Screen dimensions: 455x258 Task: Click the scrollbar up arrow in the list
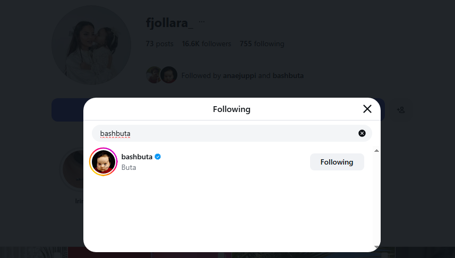coord(376,151)
